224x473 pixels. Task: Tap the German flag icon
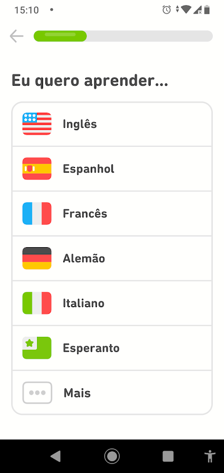click(x=37, y=258)
